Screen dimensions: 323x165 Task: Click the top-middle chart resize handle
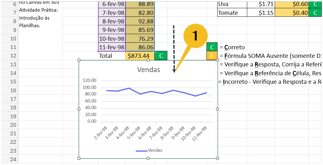pos(148,60)
